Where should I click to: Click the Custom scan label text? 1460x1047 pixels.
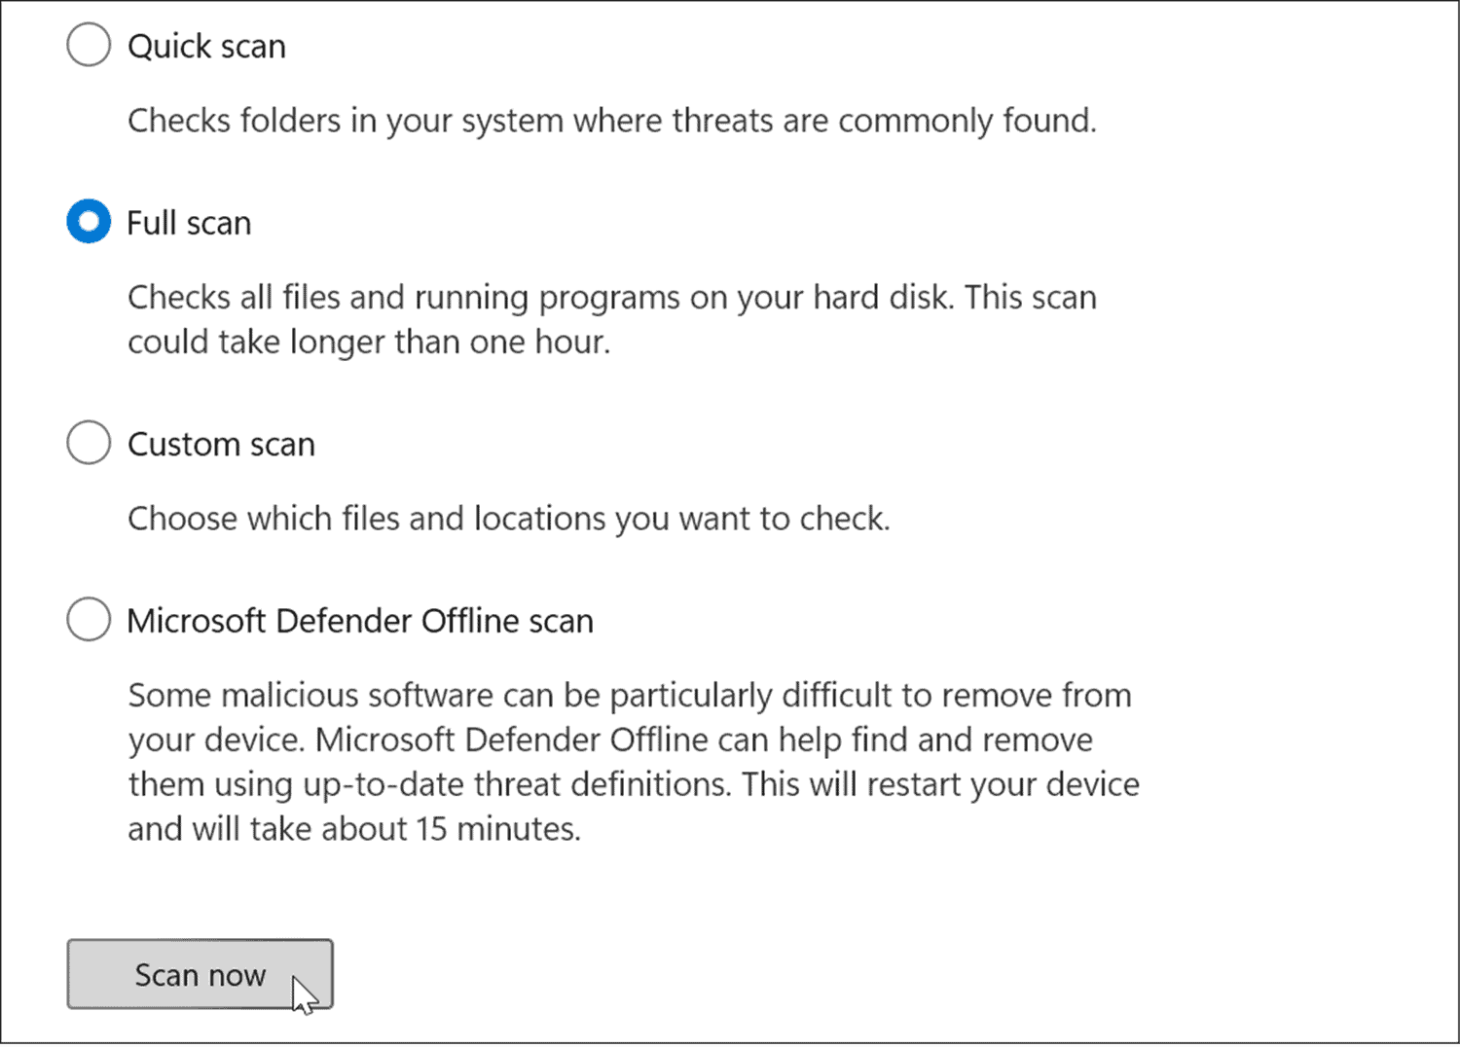point(220,444)
